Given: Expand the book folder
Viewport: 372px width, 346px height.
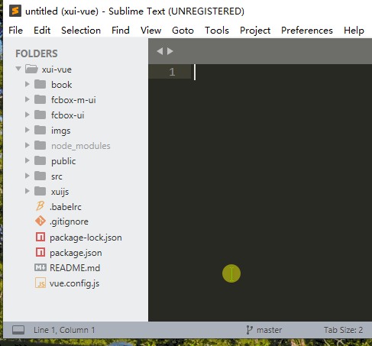Looking at the screenshot, I should click(27, 84).
